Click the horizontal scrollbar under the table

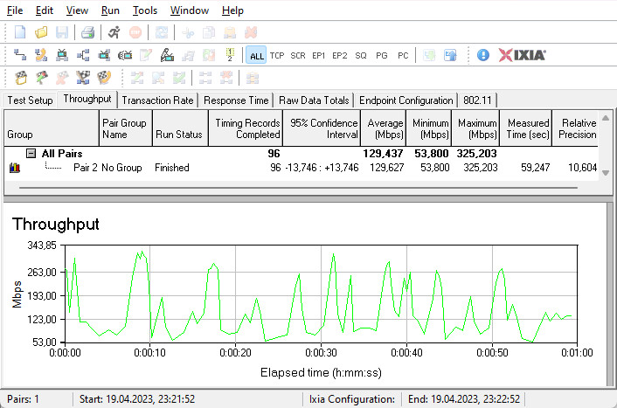[298, 188]
